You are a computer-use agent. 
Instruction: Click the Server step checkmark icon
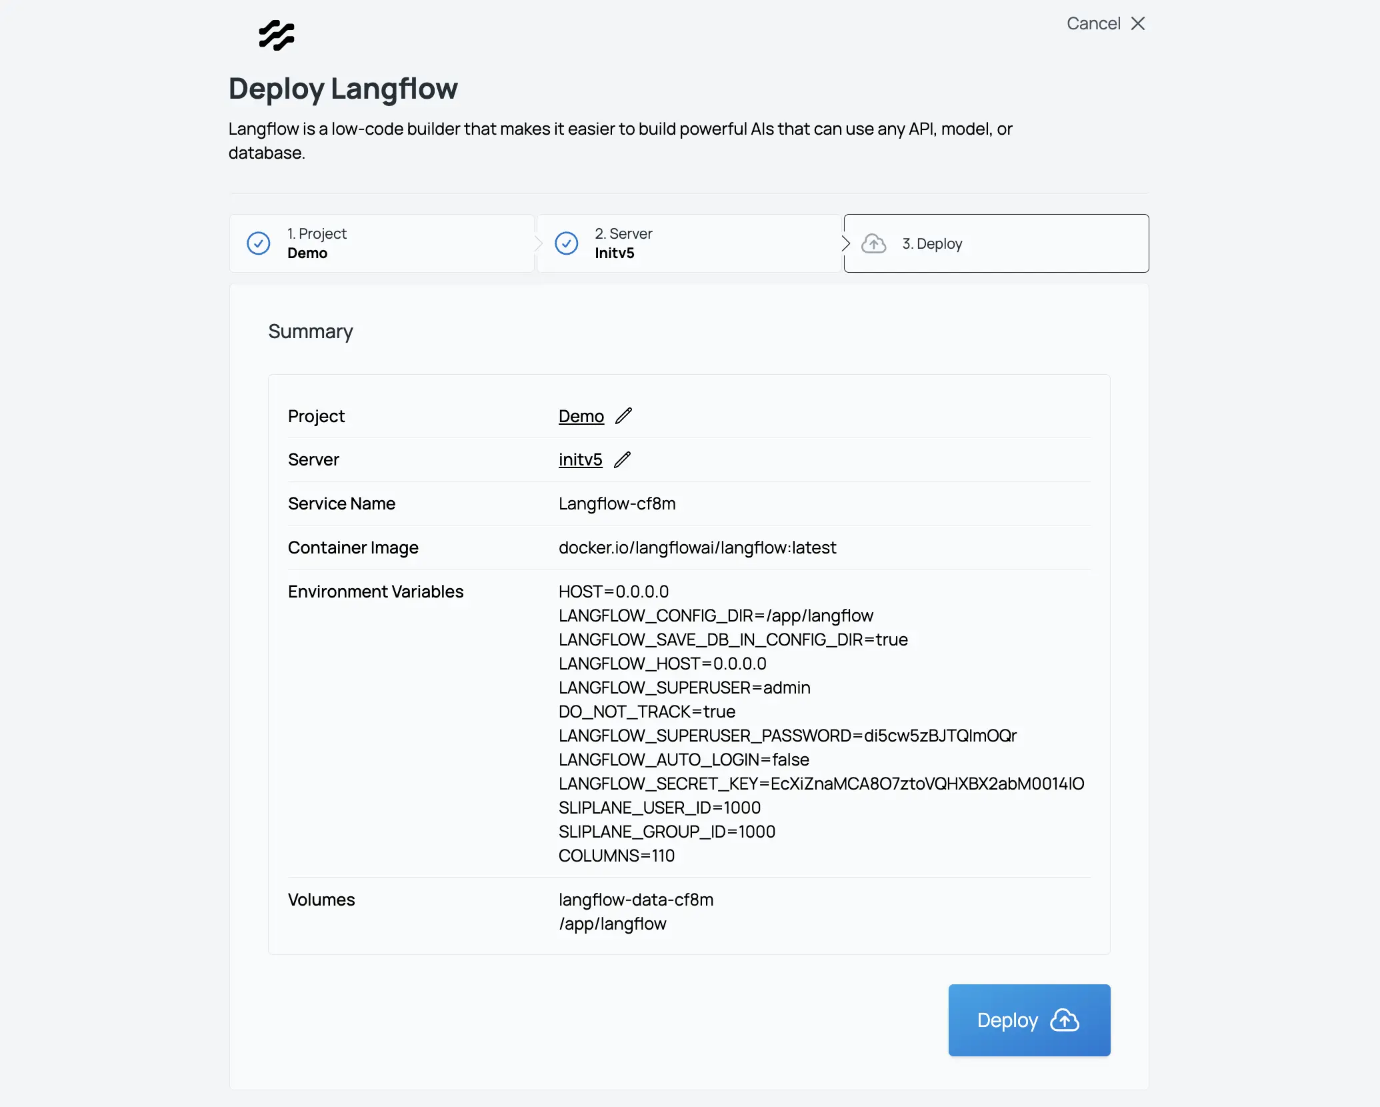click(x=567, y=243)
